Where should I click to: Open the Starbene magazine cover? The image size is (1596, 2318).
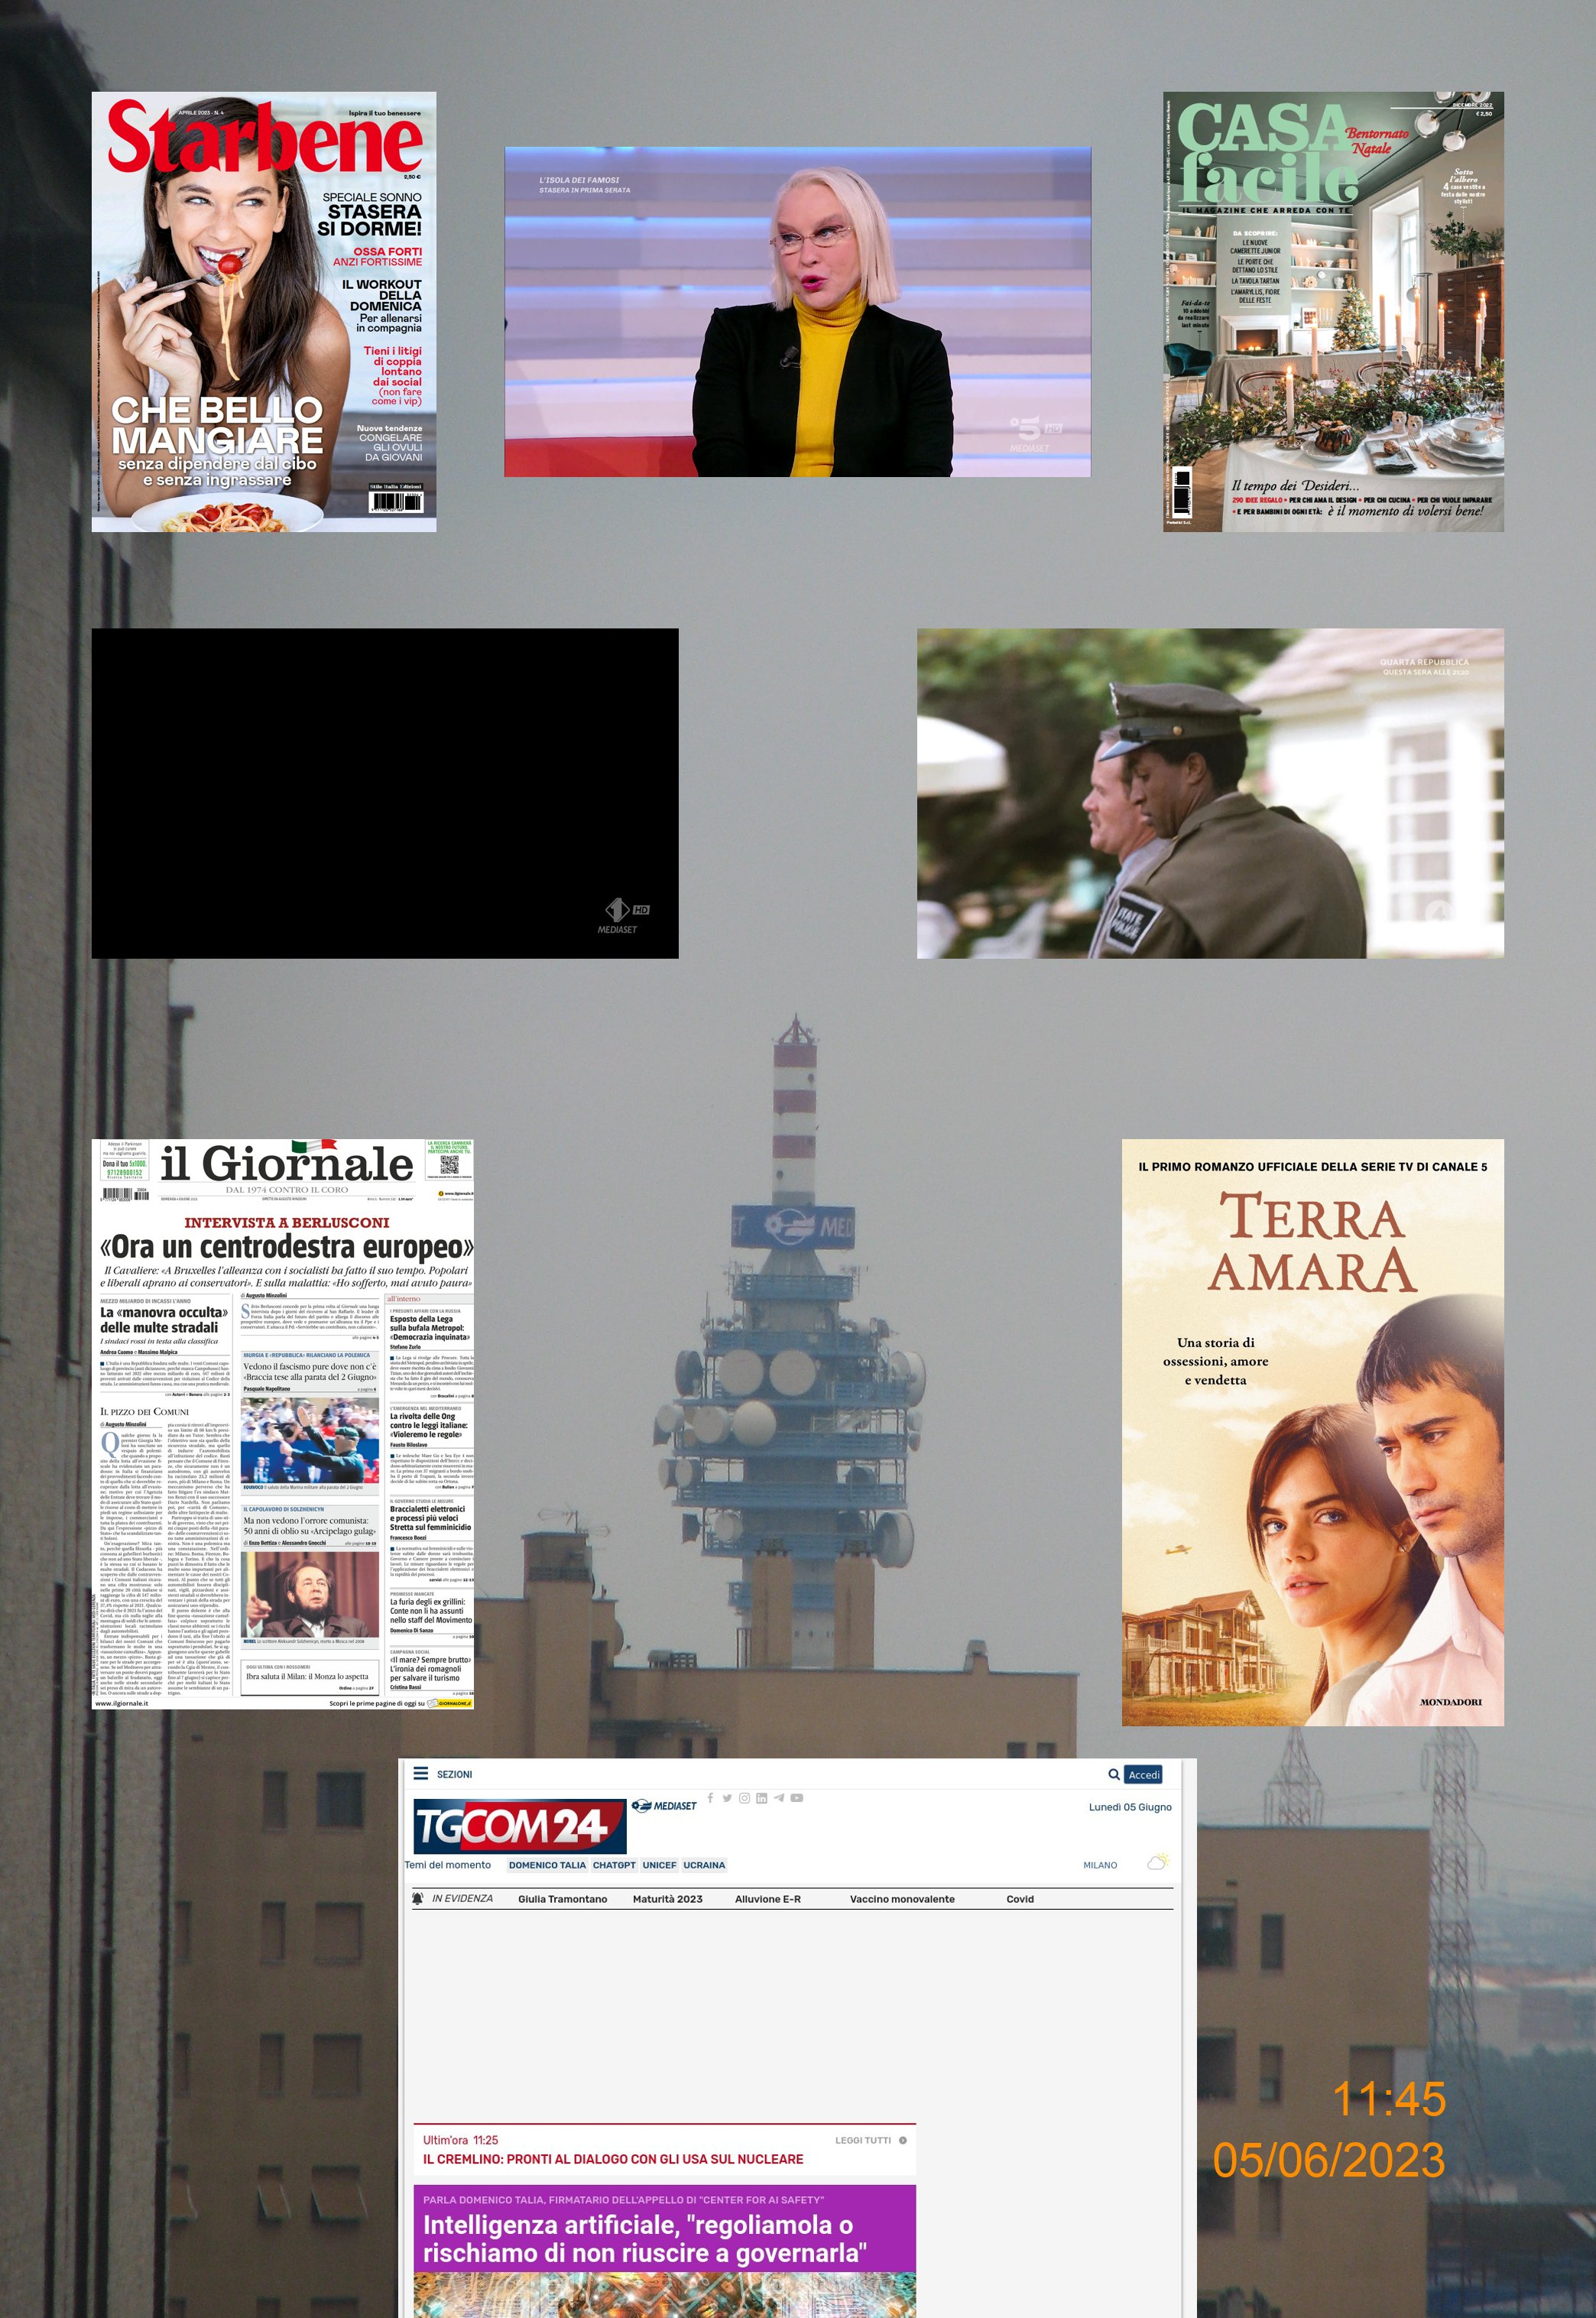[x=264, y=311]
